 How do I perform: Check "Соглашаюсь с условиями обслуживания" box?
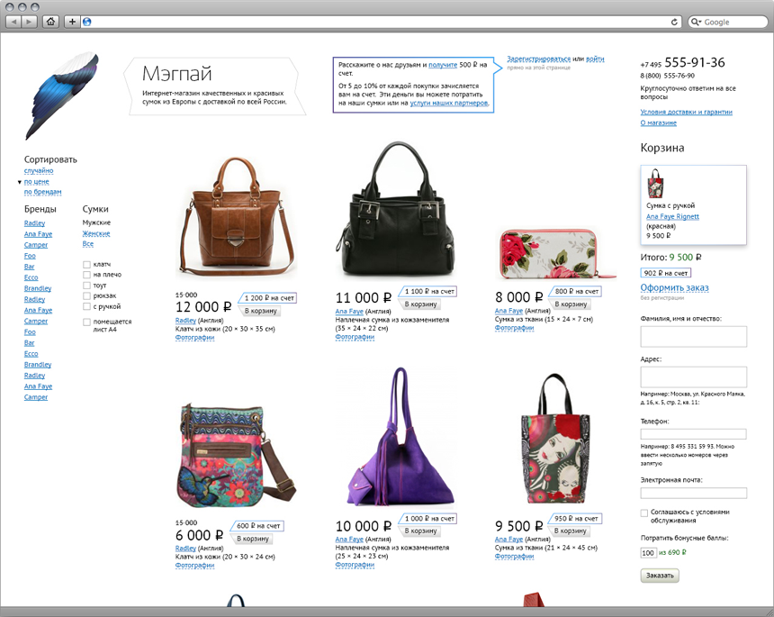(x=644, y=513)
